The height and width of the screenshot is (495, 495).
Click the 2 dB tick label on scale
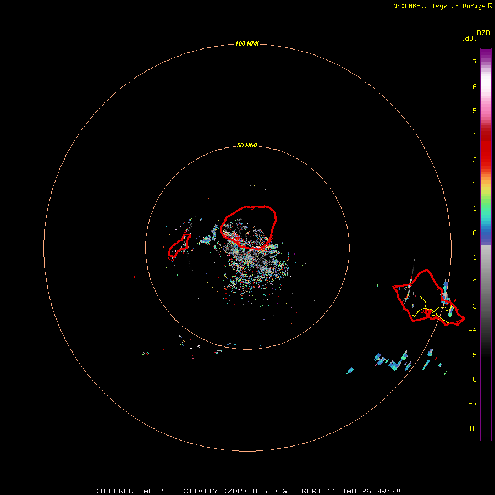[475, 184]
